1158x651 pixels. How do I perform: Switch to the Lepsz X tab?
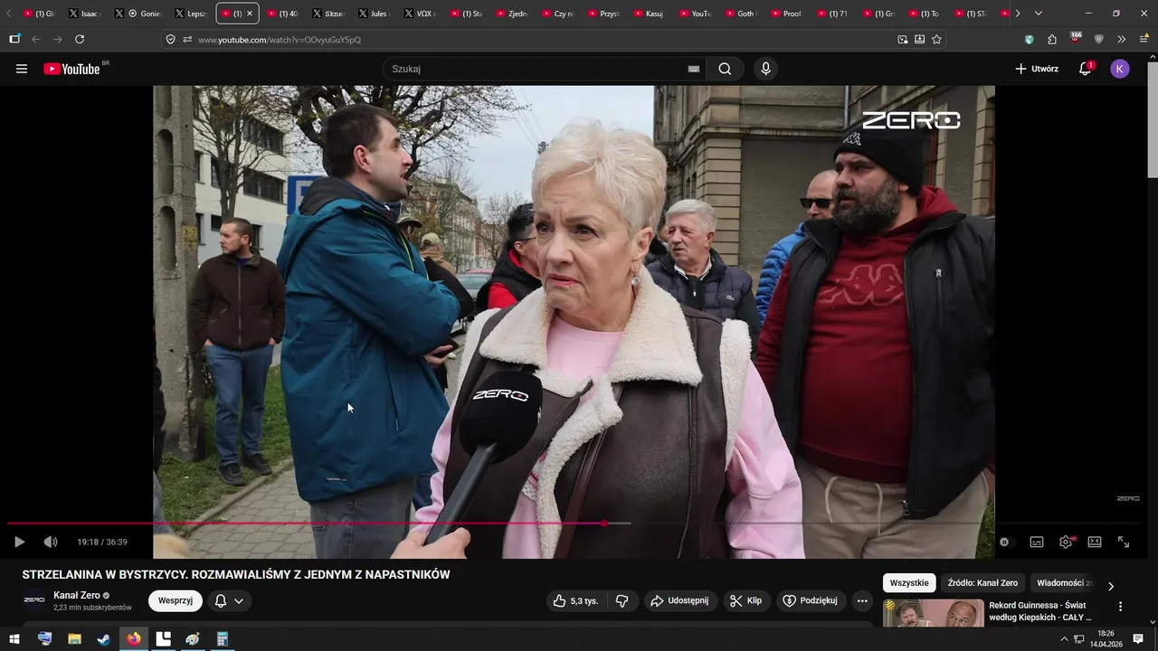click(190, 14)
